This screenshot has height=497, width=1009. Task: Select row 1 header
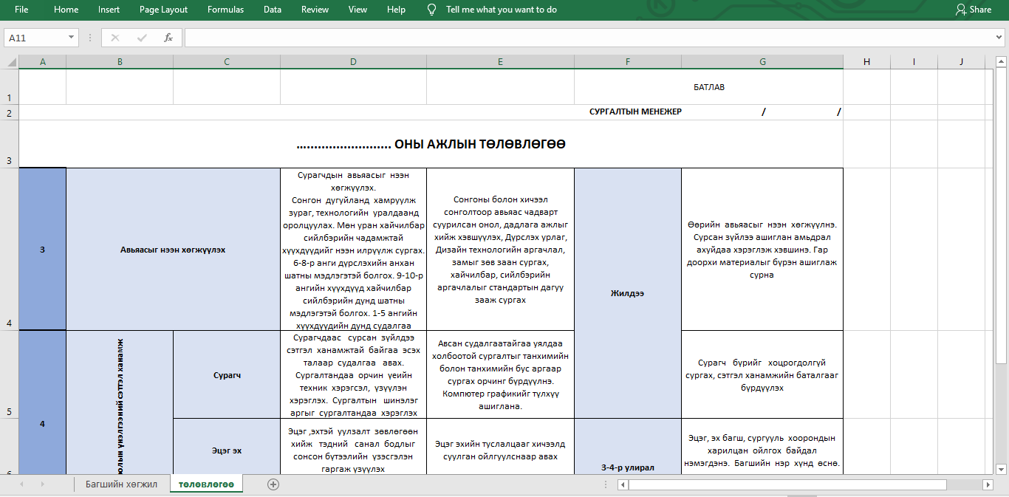tap(9, 87)
